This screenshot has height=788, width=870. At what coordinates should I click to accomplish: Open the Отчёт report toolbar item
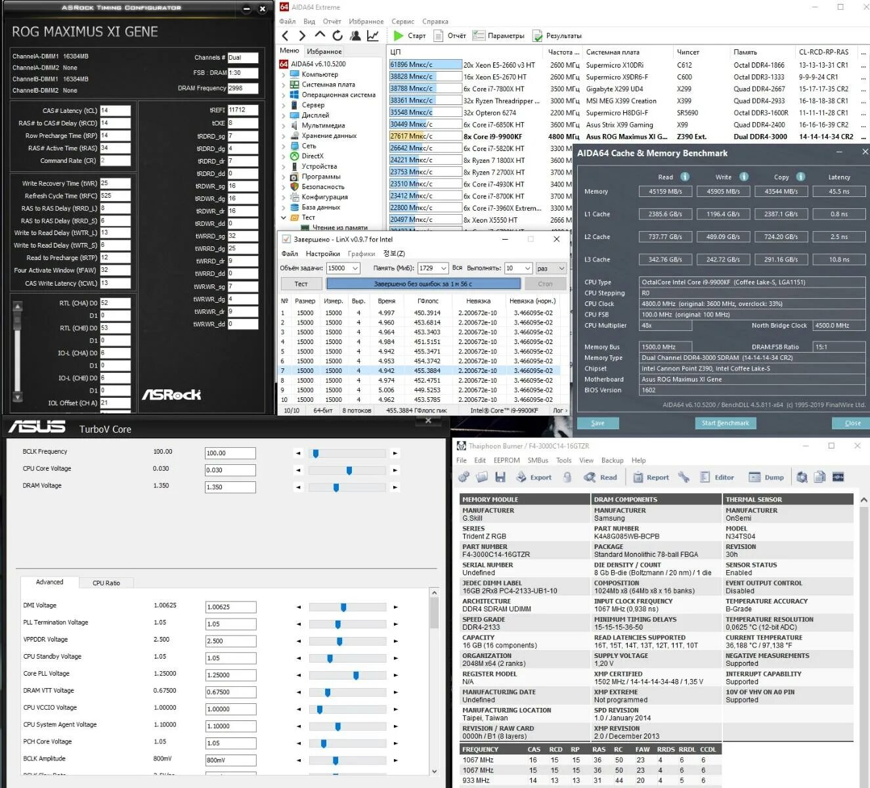click(450, 35)
